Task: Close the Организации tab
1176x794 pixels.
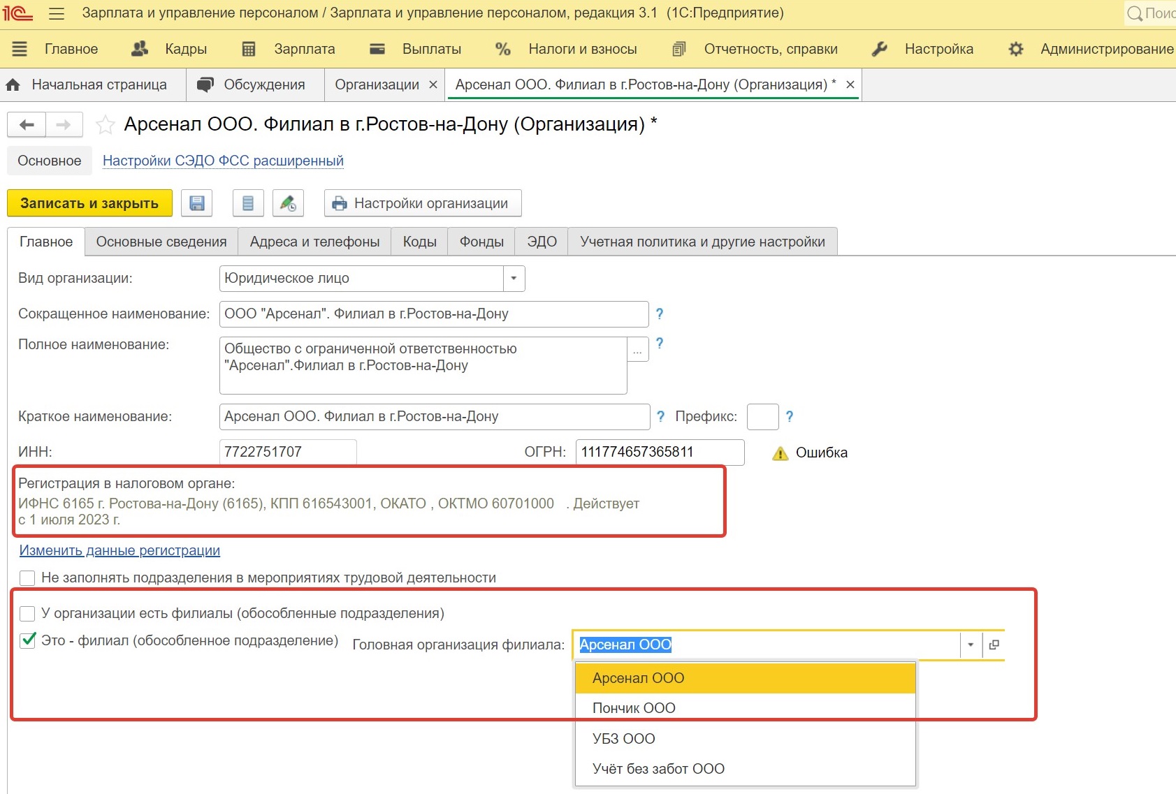Action: pos(433,84)
